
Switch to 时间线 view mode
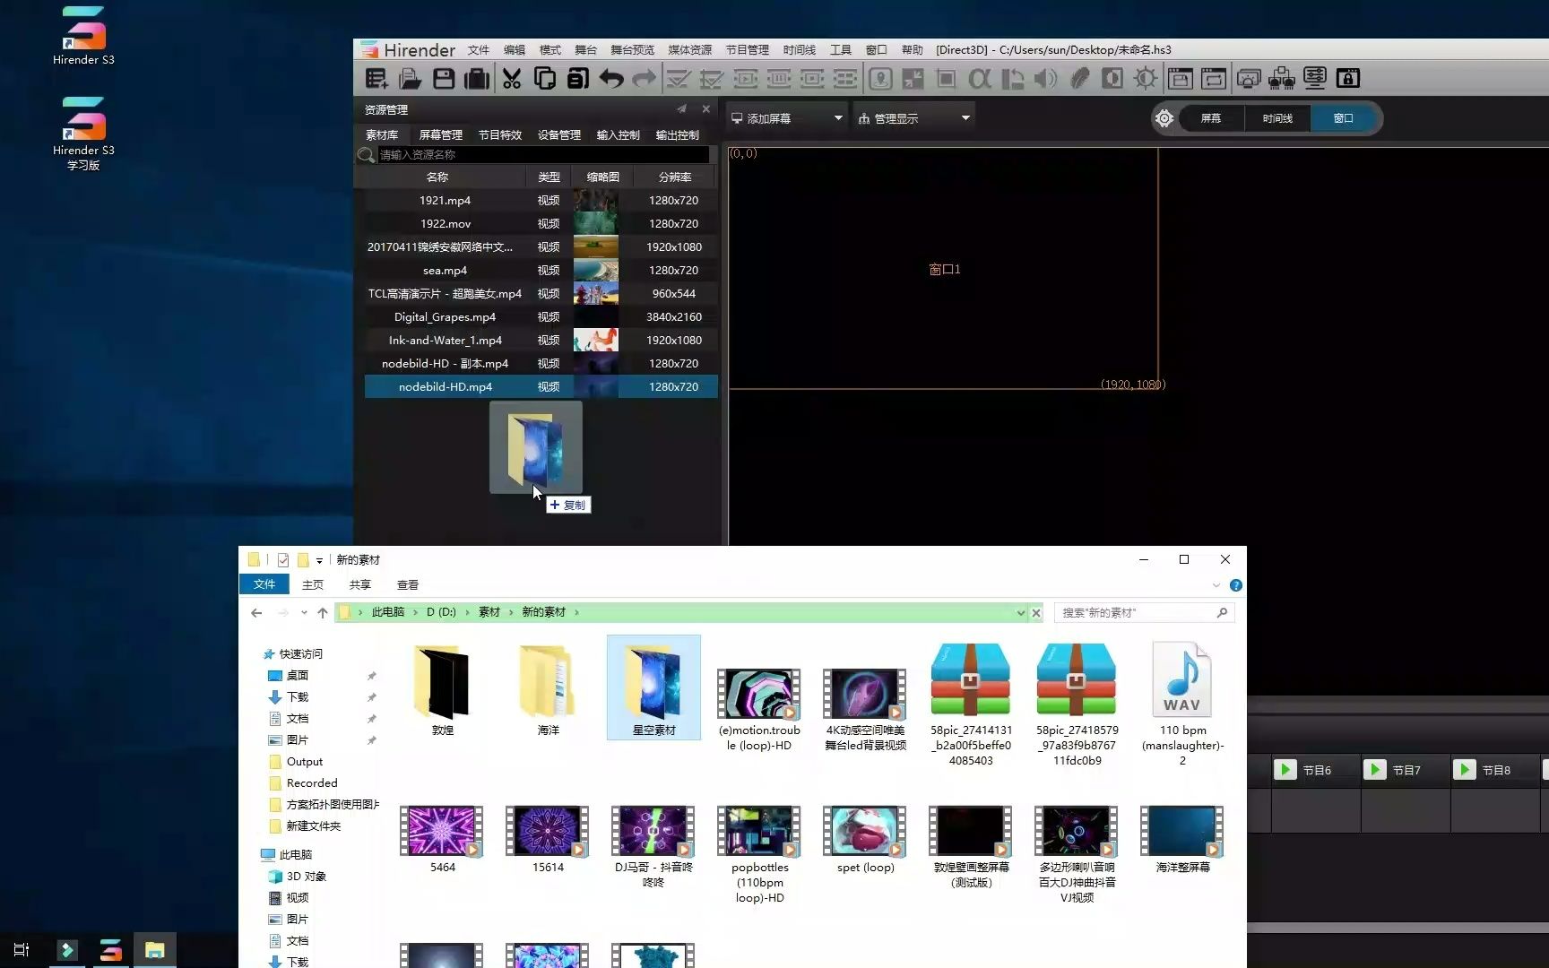pyautogui.click(x=1277, y=118)
